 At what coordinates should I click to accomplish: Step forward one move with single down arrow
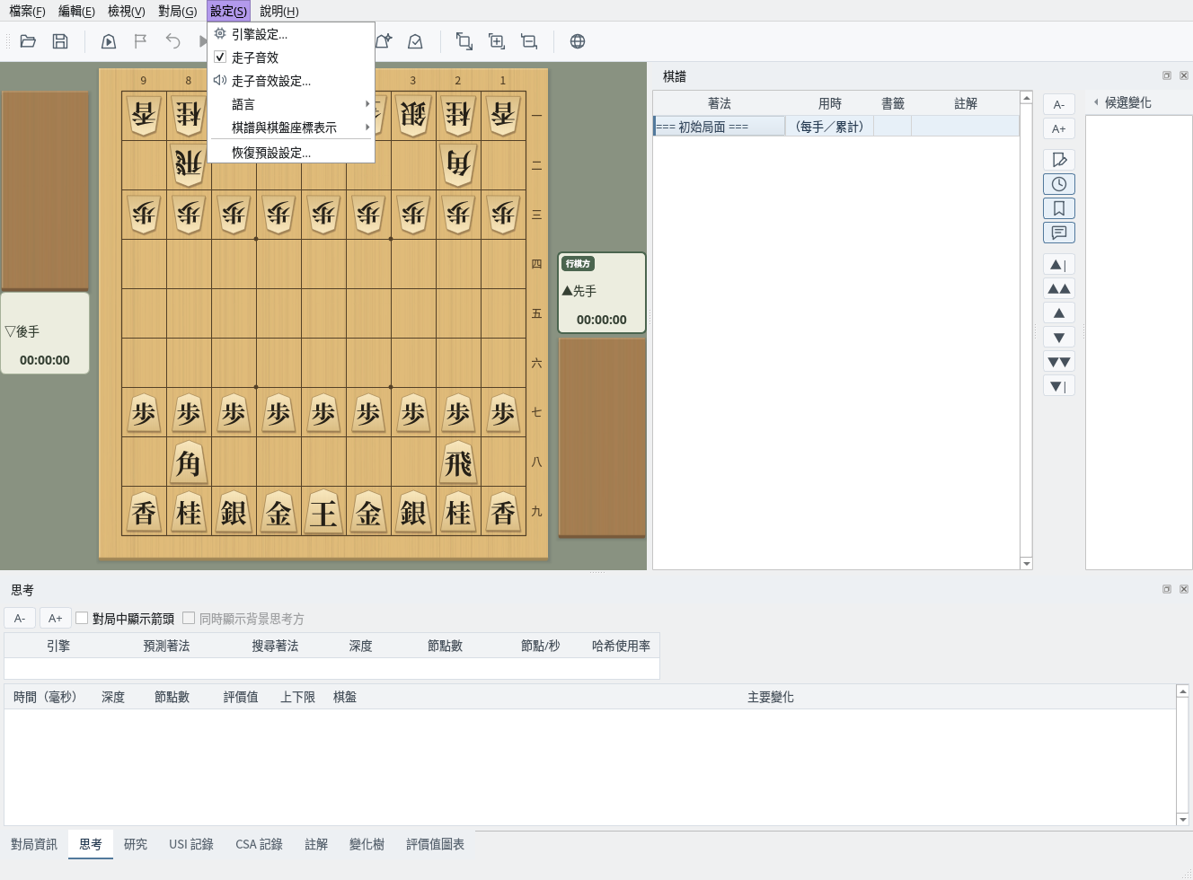coord(1059,338)
